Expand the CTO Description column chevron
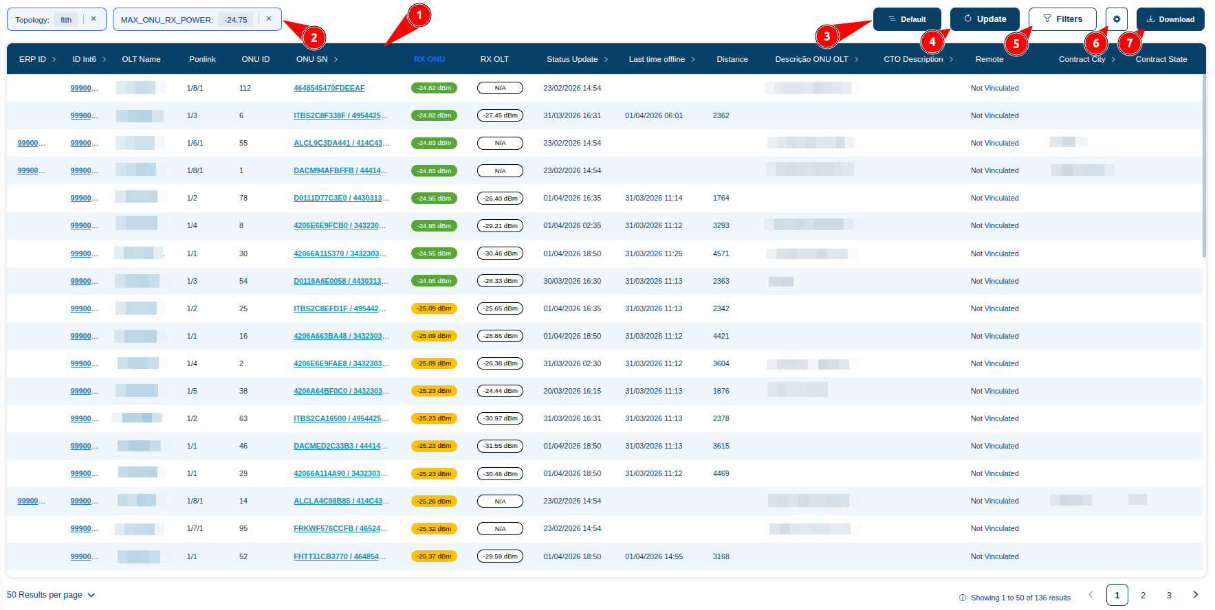This screenshot has width=1215, height=610. click(952, 60)
